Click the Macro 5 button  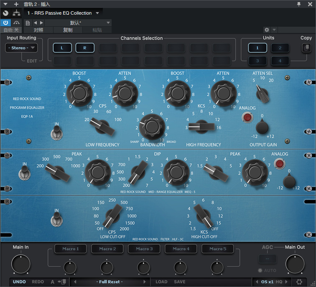pyautogui.click(x=218, y=249)
